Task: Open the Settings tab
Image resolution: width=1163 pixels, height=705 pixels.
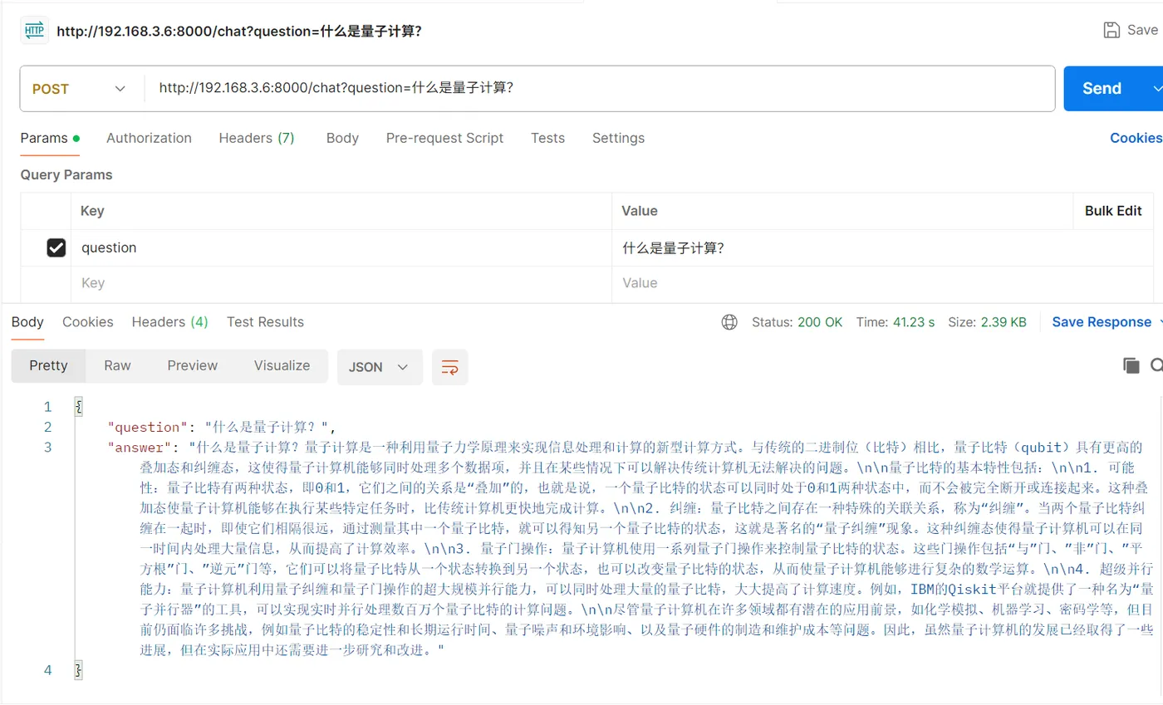Action: tap(618, 139)
